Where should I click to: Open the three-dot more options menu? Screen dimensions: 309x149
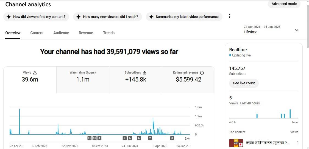pos(229,16)
